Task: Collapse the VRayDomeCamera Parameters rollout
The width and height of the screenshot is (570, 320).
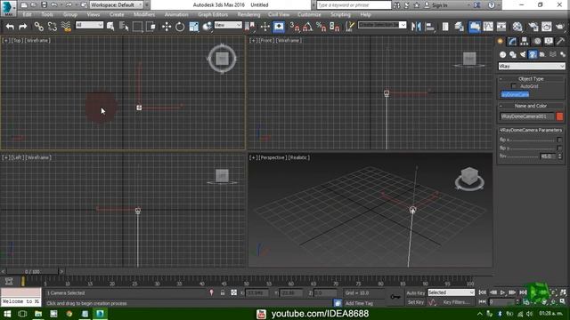Action: tap(531, 130)
